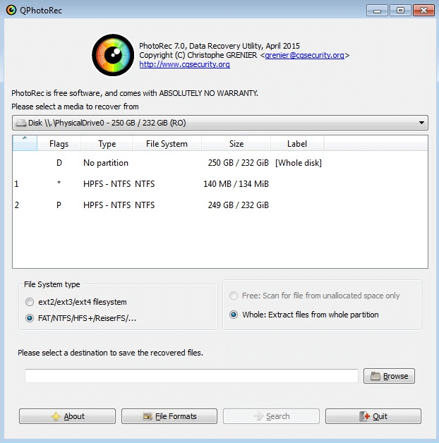Start the Search button

point(271,416)
